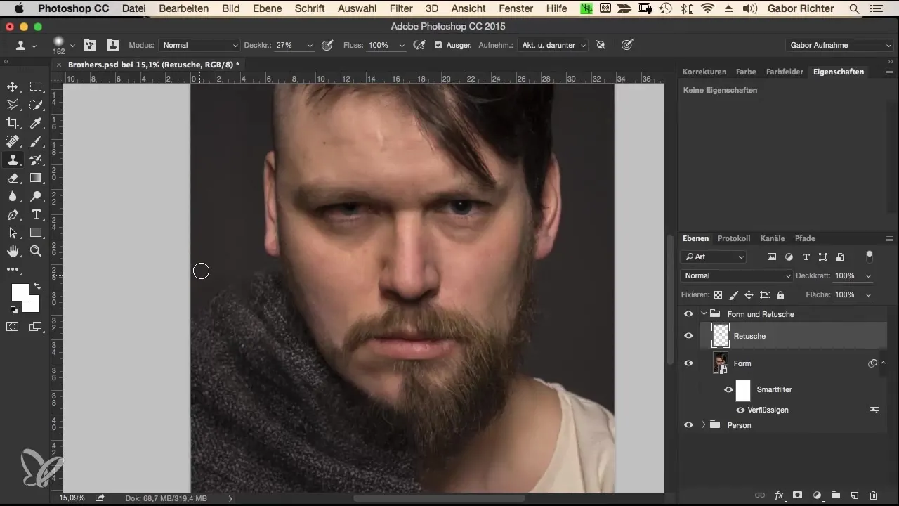Add a layer mask
899x506 pixels.
click(798, 495)
